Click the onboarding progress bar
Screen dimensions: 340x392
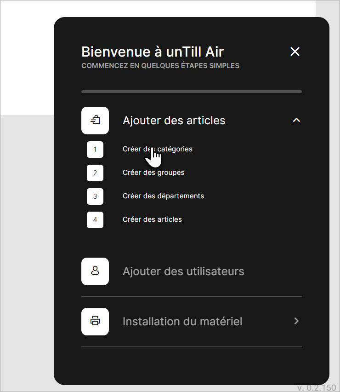[x=192, y=92]
